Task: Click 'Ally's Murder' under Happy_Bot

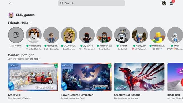Action: (141, 49)
